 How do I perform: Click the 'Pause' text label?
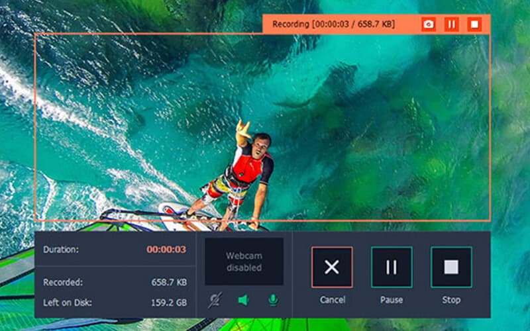(392, 300)
